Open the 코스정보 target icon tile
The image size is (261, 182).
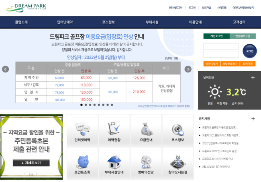(178, 130)
